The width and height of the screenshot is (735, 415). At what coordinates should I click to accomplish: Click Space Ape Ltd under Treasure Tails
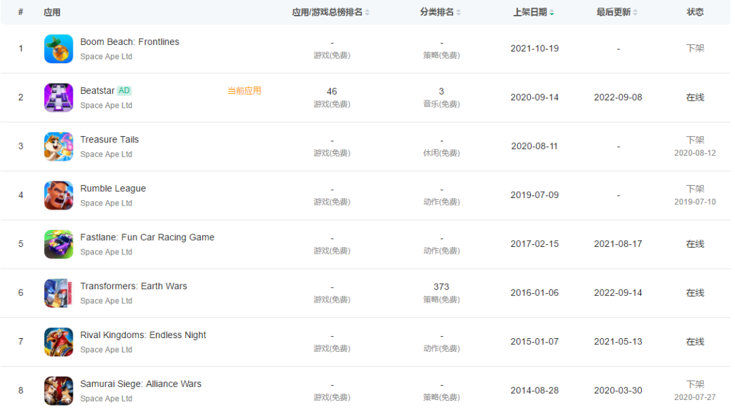106,154
